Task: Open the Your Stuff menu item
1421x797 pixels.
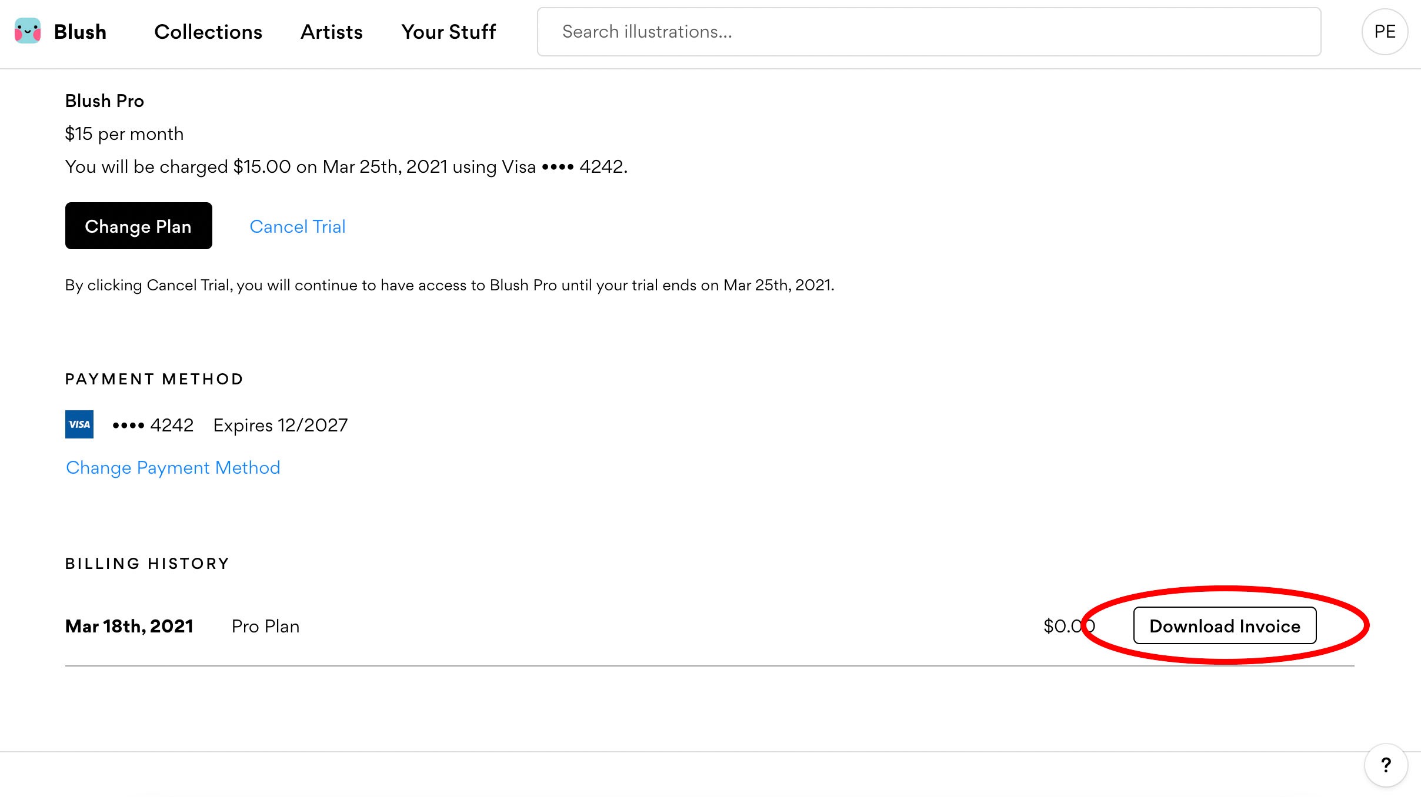Action: pos(448,32)
